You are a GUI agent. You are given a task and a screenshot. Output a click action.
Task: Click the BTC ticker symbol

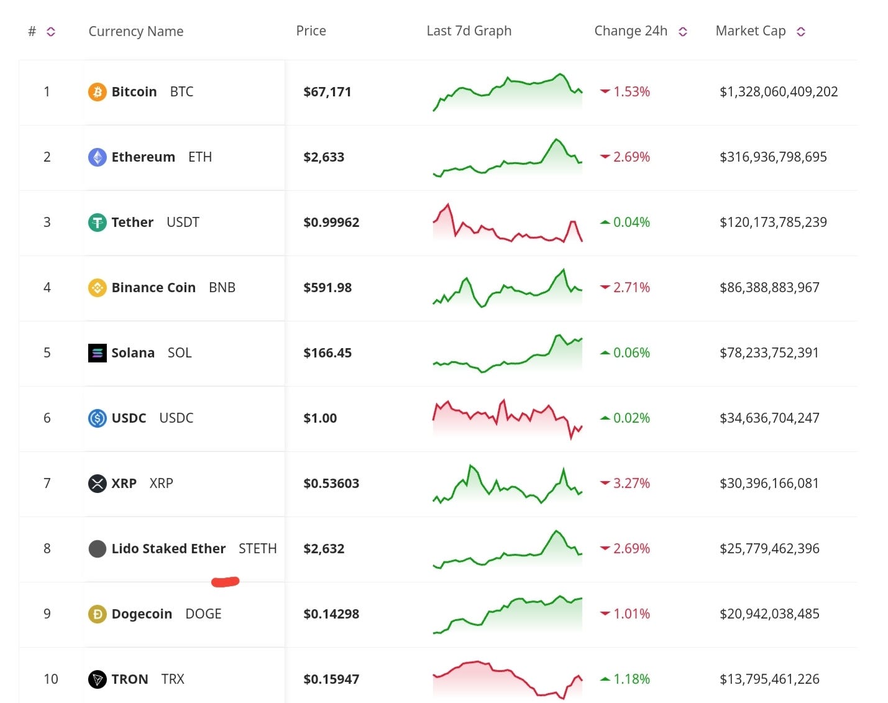pyautogui.click(x=181, y=92)
